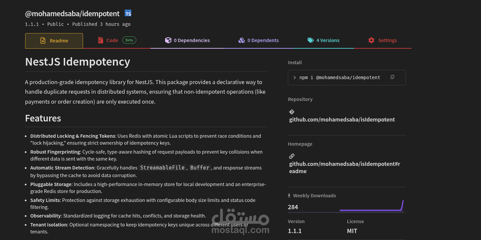This screenshot has height=240, width=481.
Task: Open the 0 Dependencies tab
Action: click(x=187, y=41)
